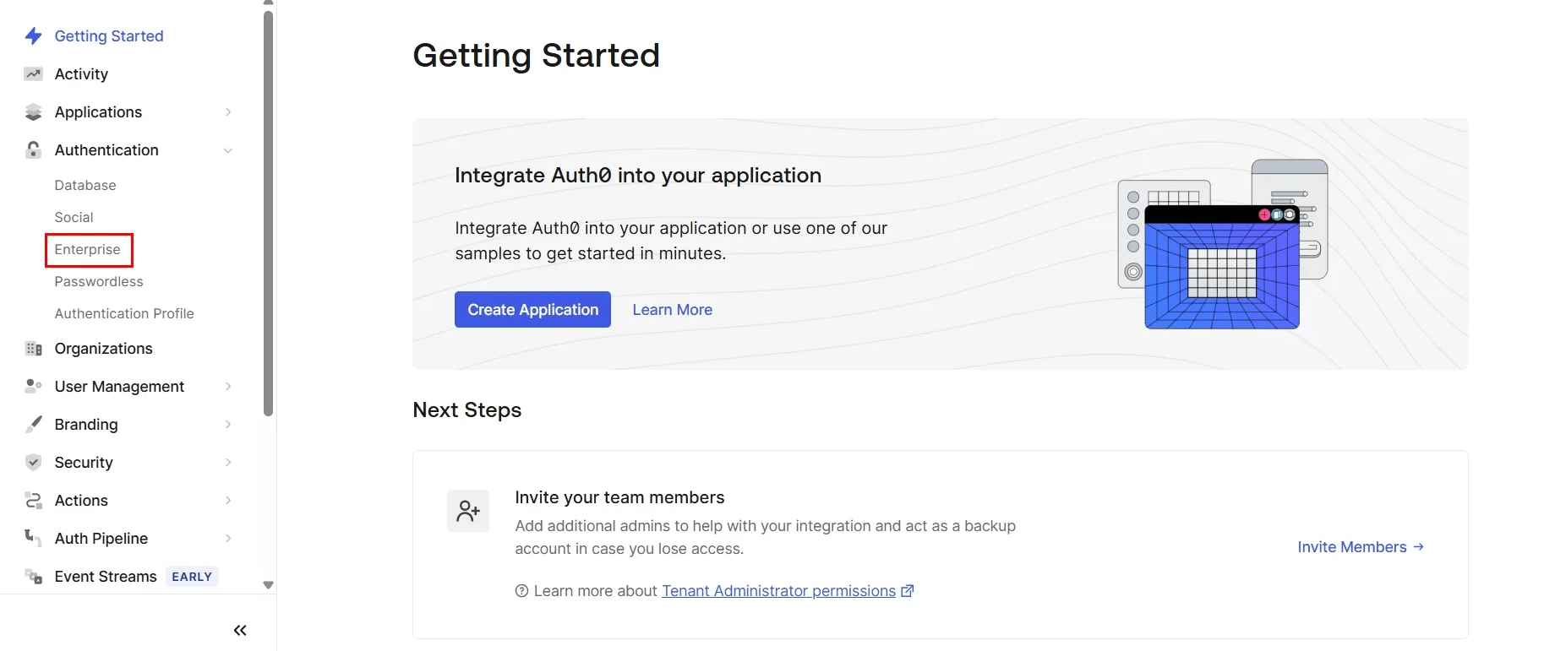
Task: Open the Social connections page
Action: pos(74,217)
